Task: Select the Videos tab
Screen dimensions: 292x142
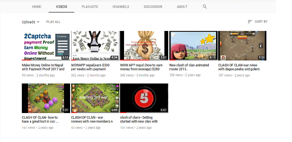Action: point(62,7)
